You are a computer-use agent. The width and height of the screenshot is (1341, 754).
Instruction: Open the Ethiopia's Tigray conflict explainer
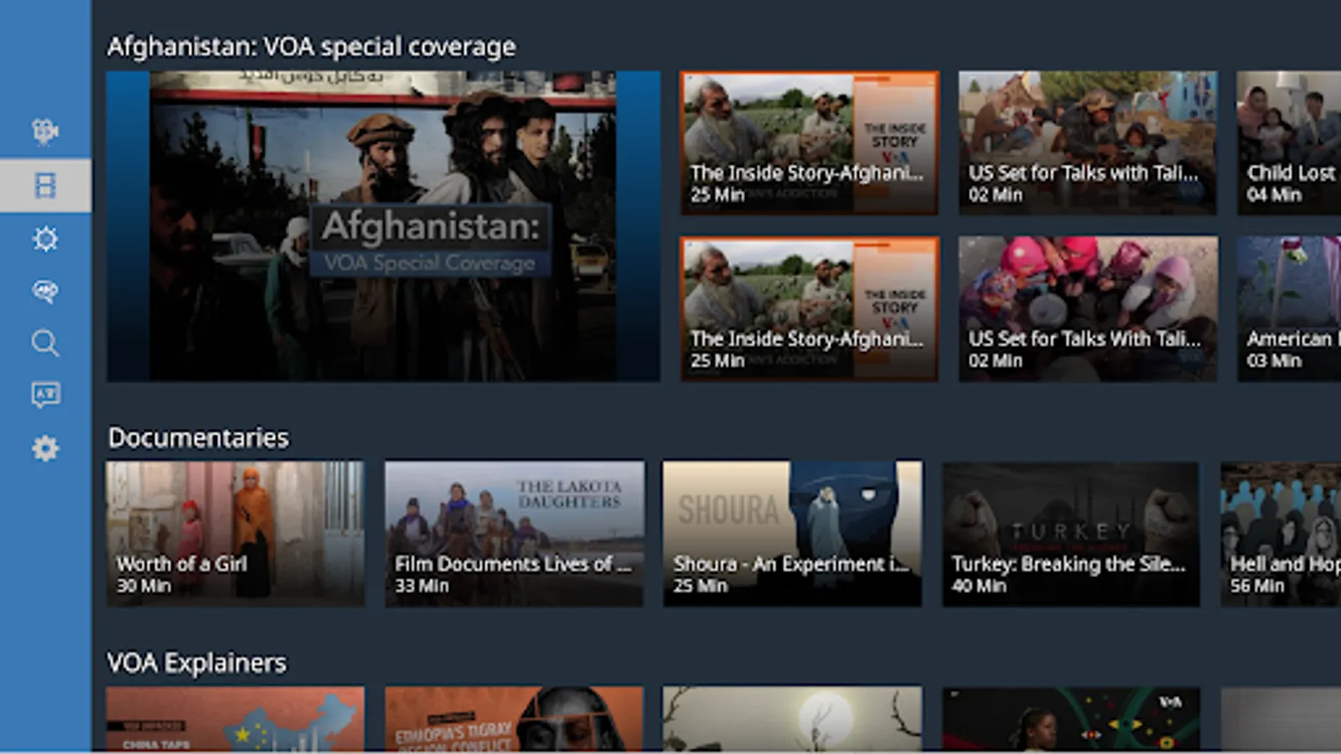click(515, 719)
